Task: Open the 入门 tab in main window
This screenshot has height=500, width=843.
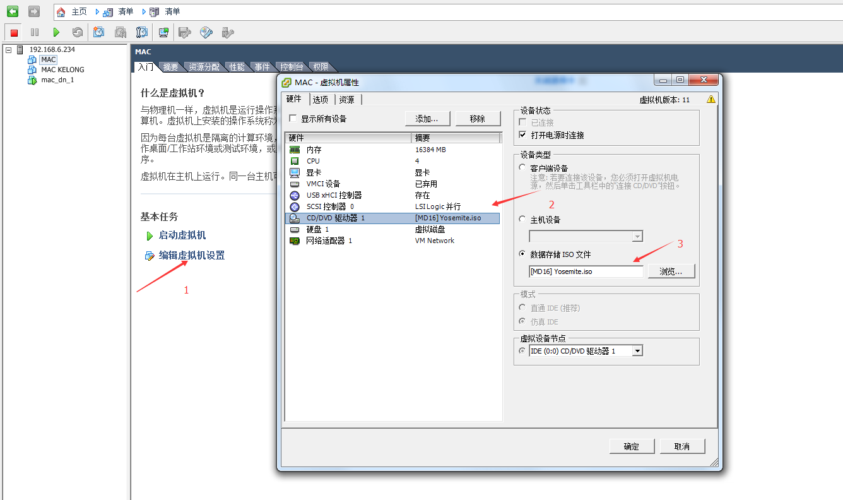Action: 145,66
